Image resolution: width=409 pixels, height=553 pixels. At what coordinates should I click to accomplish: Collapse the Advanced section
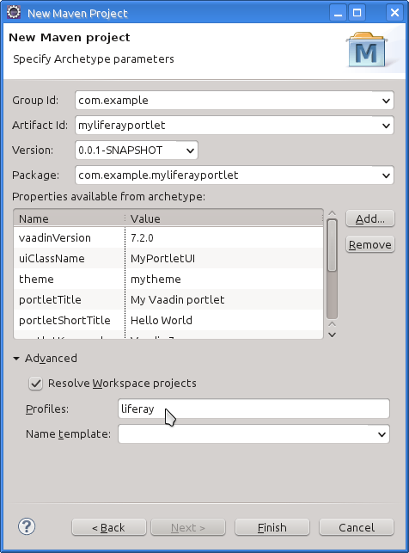[x=16, y=359]
